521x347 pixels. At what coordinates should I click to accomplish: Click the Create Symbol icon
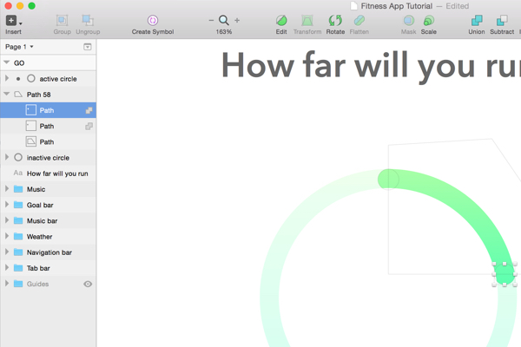[x=153, y=21]
